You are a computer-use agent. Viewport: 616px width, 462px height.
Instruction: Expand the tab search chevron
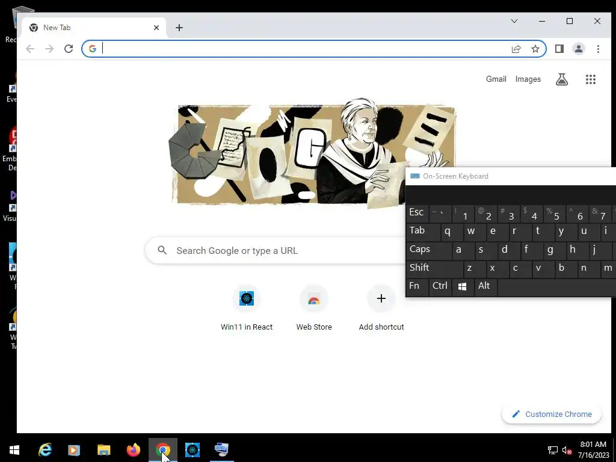[514, 21]
